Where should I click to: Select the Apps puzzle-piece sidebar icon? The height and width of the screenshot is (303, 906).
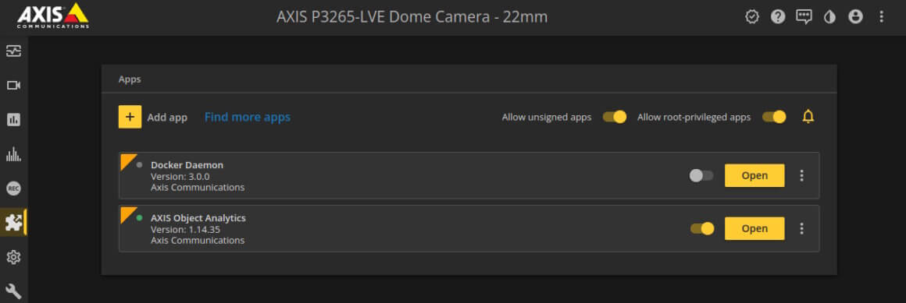point(13,223)
